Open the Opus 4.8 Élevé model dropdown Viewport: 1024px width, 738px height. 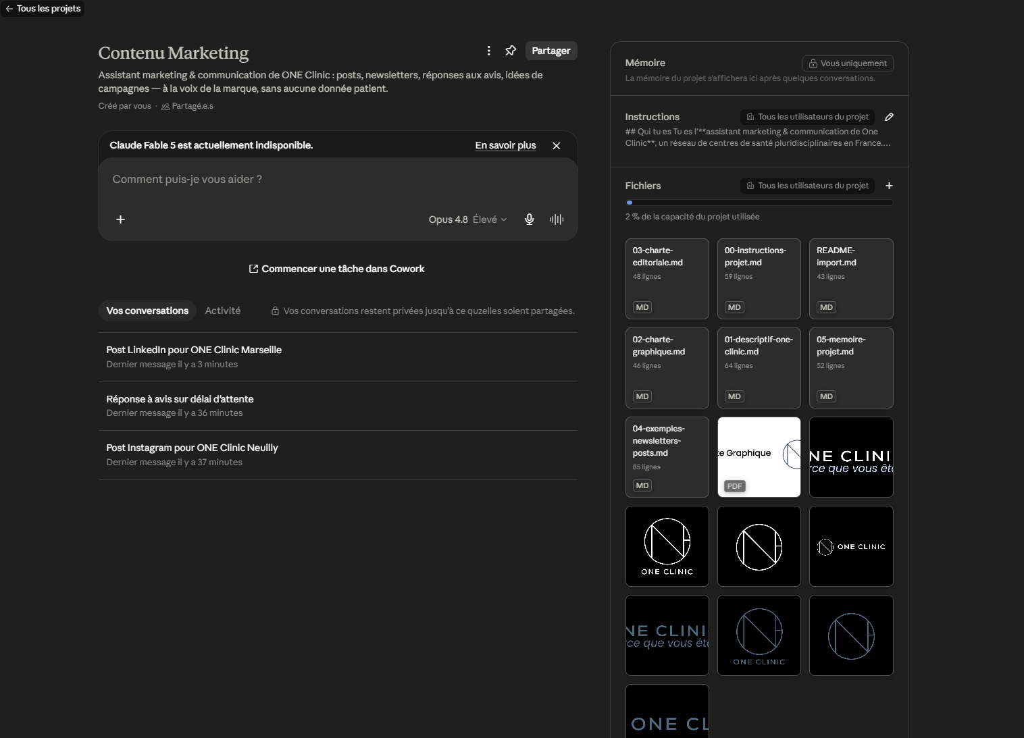pyautogui.click(x=467, y=219)
